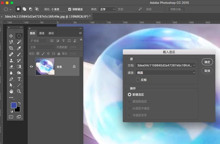
Task: Reset default foreground and background colors
Action: (x=11, y=111)
